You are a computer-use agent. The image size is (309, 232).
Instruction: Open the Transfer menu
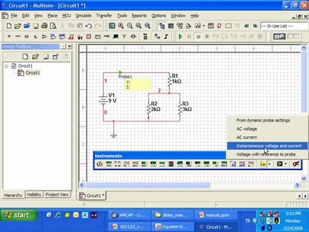[x=104, y=15]
